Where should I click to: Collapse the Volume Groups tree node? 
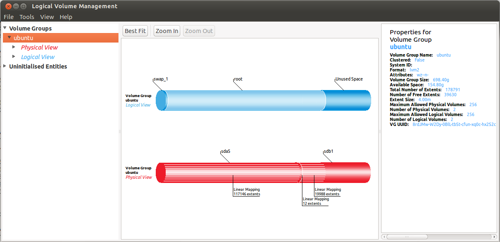tap(5, 28)
